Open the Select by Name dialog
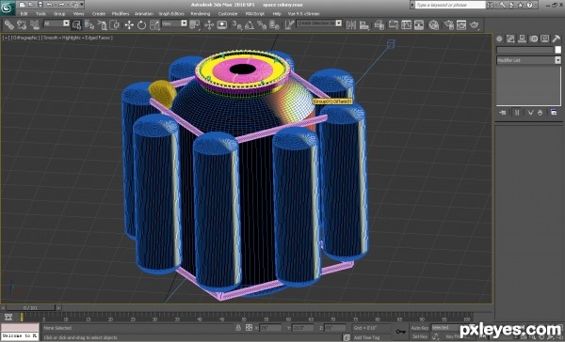 coord(89,24)
